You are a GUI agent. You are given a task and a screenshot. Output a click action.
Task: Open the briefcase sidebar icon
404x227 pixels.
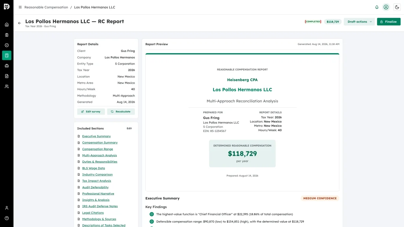click(x=7, y=66)
